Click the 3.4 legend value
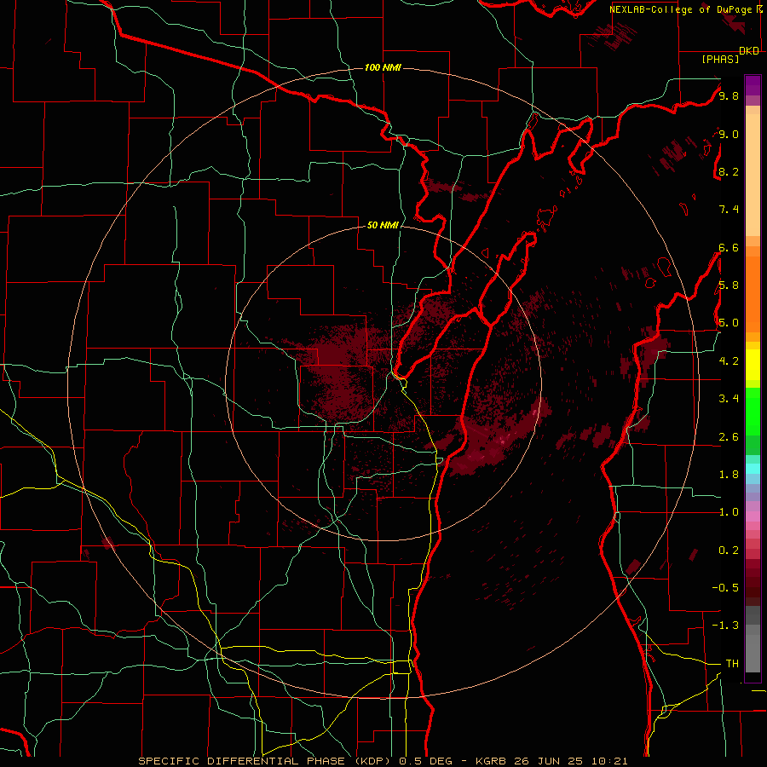The width and height of the screenshot is (767, 767). [x=729, y=399]
